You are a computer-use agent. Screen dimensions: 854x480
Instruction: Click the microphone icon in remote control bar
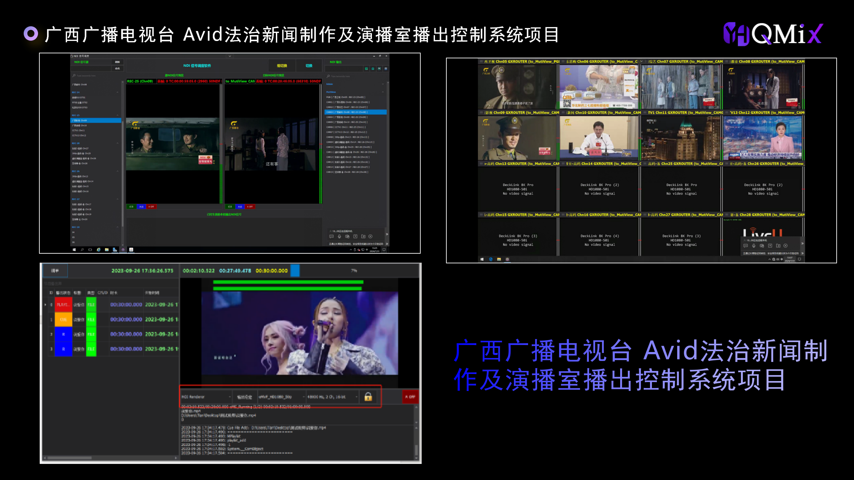point(339,236)
